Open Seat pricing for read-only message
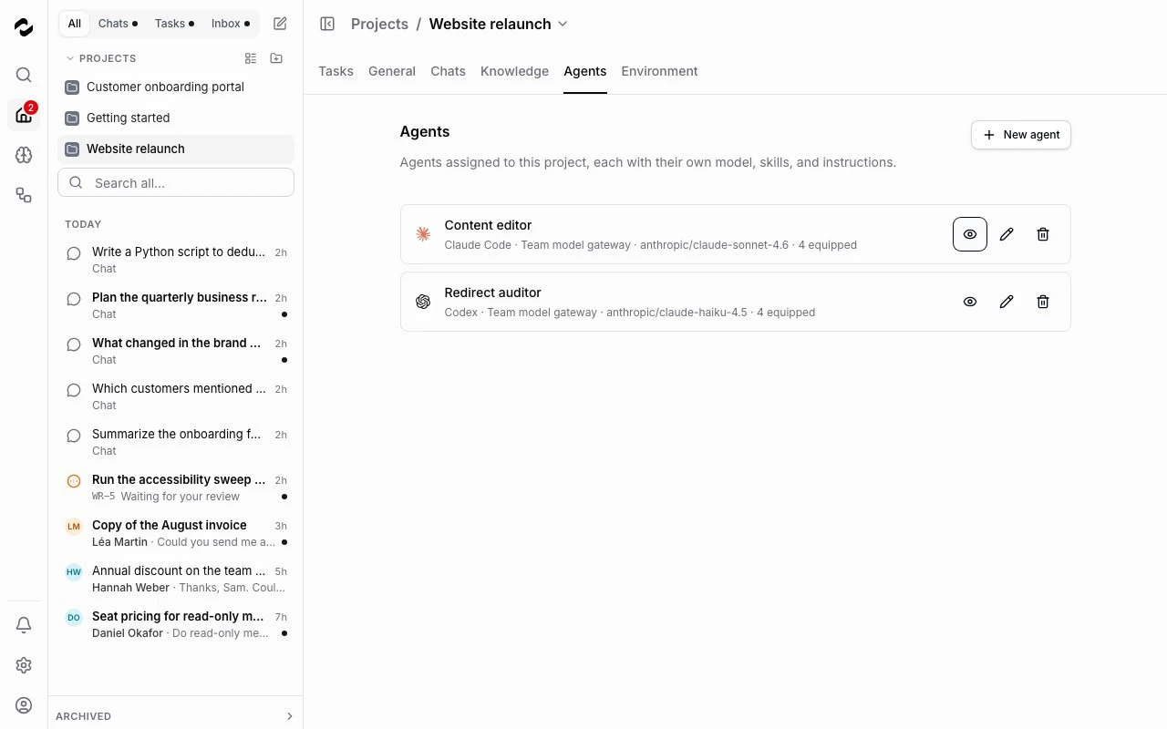This screenshot has width=1167, height=729. pyautogui.click(x=176, y=624)
